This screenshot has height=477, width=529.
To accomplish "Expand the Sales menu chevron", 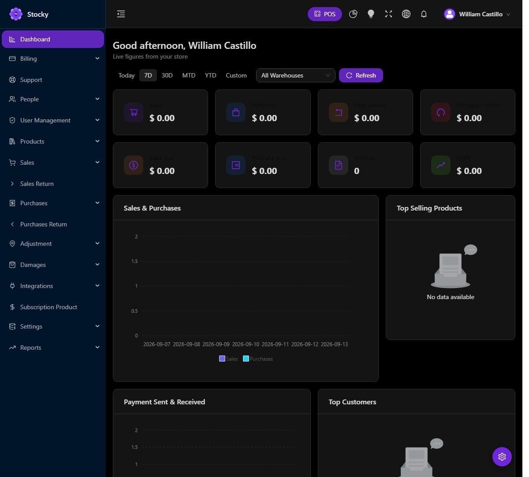I will [x=97, y=163].
